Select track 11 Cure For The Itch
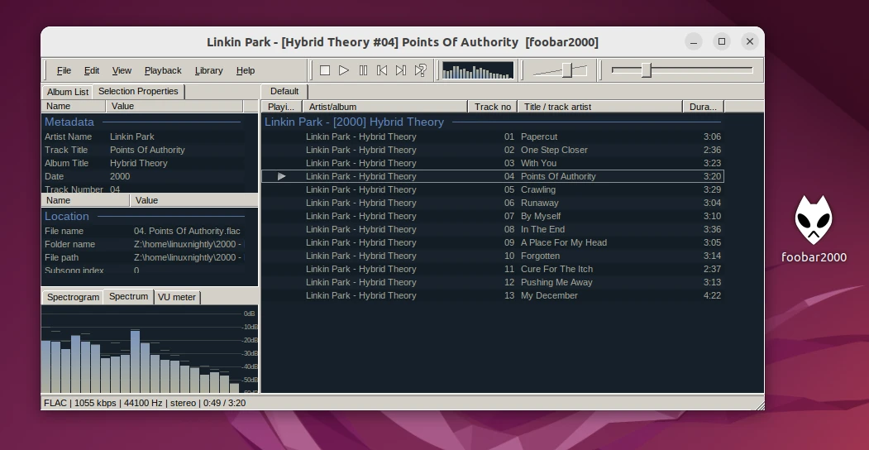Image resolution: width=869 pixels, height=450 pixels. click(492, 269)
